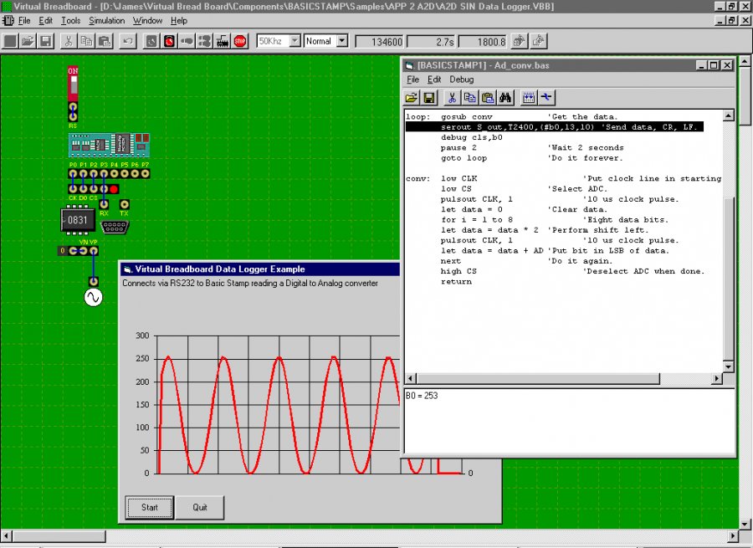Click the 'high CS' code line
Screen dimensions: 753x548
(x=458, y=271)
